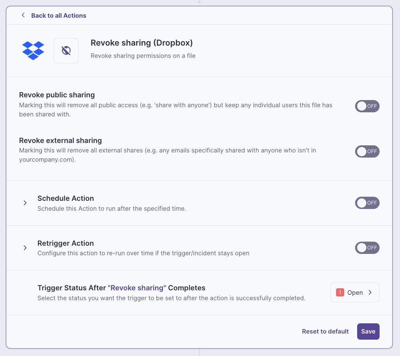Click the down arrow above the card
The height and width of the screenshot is (356, 400).
(x=199, y=2)
